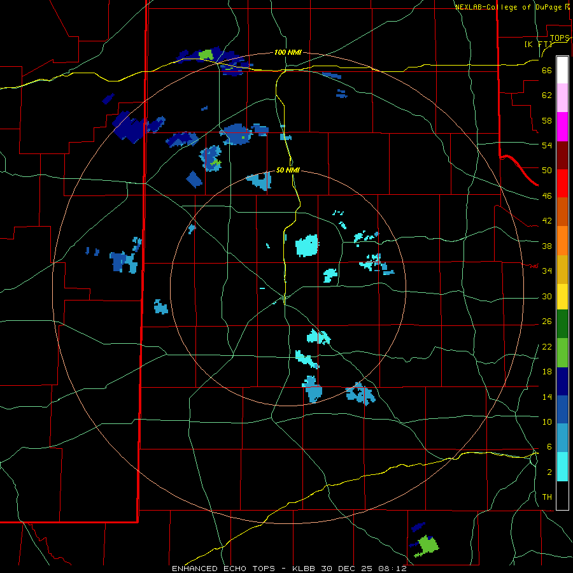Pick the light green legend swatch

click(562, 353)
